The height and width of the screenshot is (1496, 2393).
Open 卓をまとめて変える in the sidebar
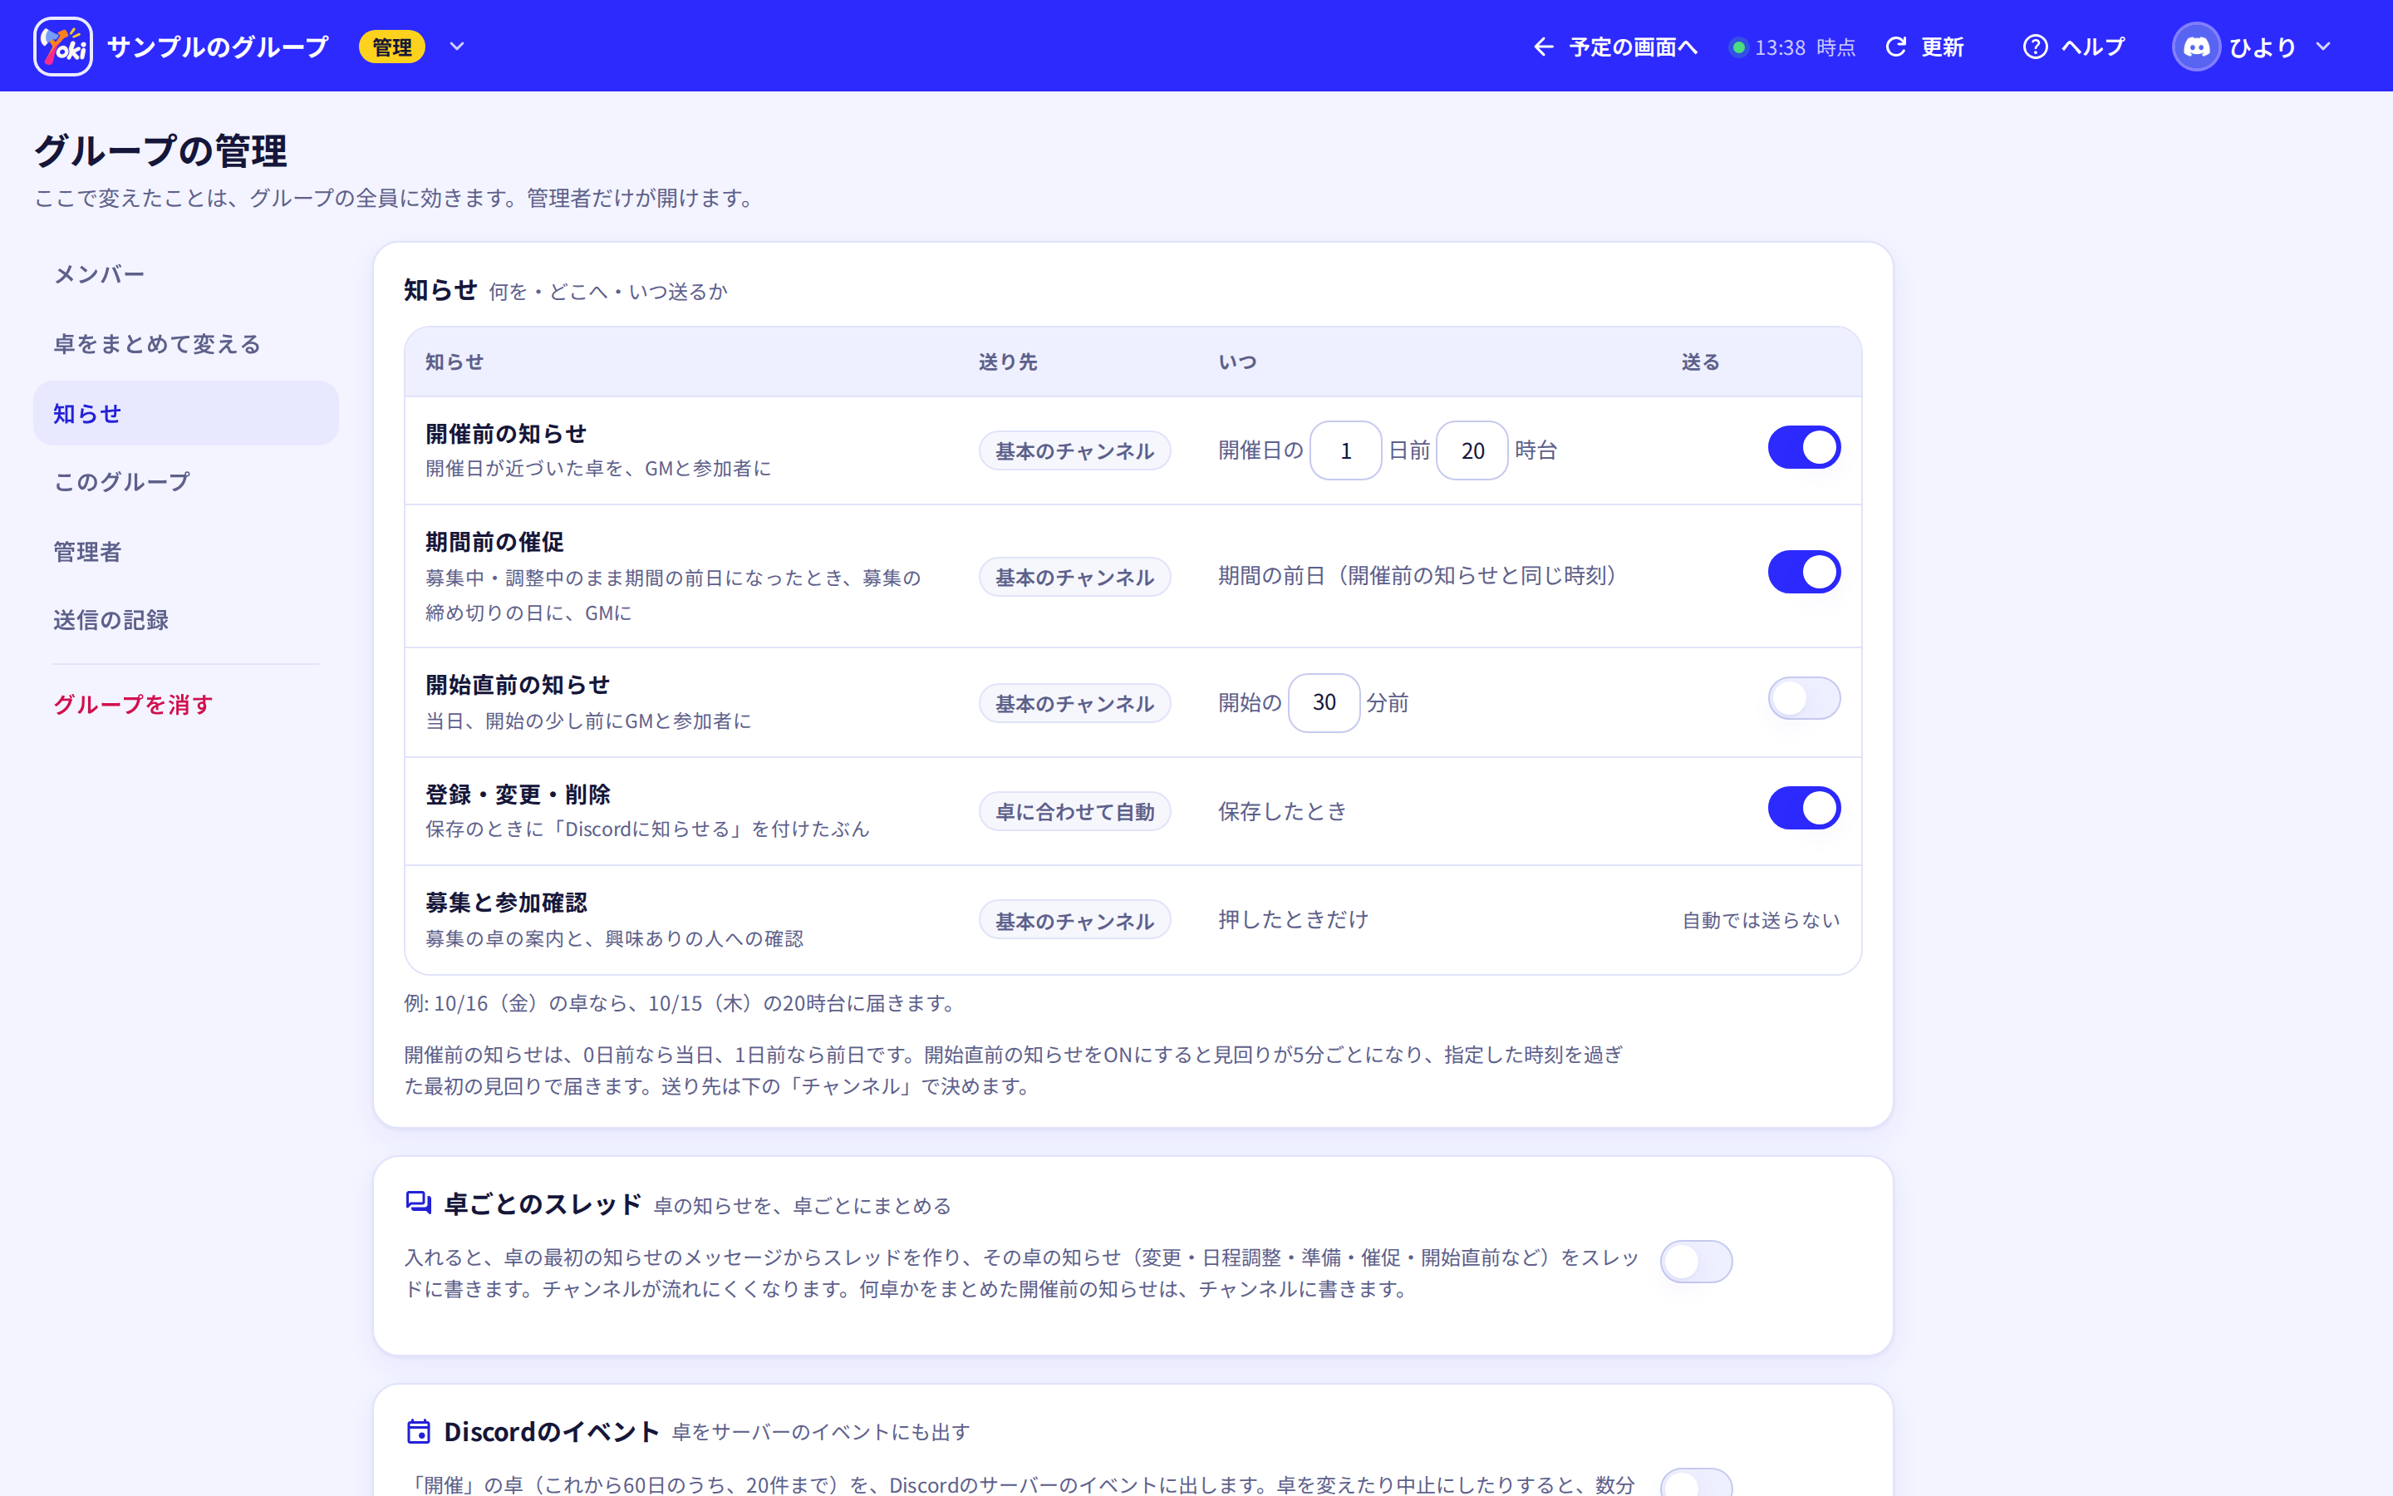(x=186, y=343)
